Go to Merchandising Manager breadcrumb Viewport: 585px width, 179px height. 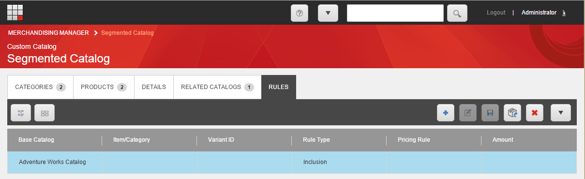point(48,33)
